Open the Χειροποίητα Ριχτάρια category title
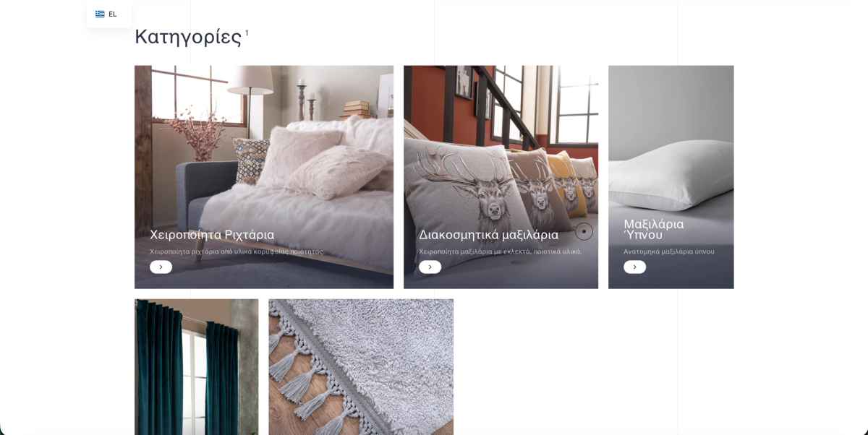 click(x=212, y=235)
